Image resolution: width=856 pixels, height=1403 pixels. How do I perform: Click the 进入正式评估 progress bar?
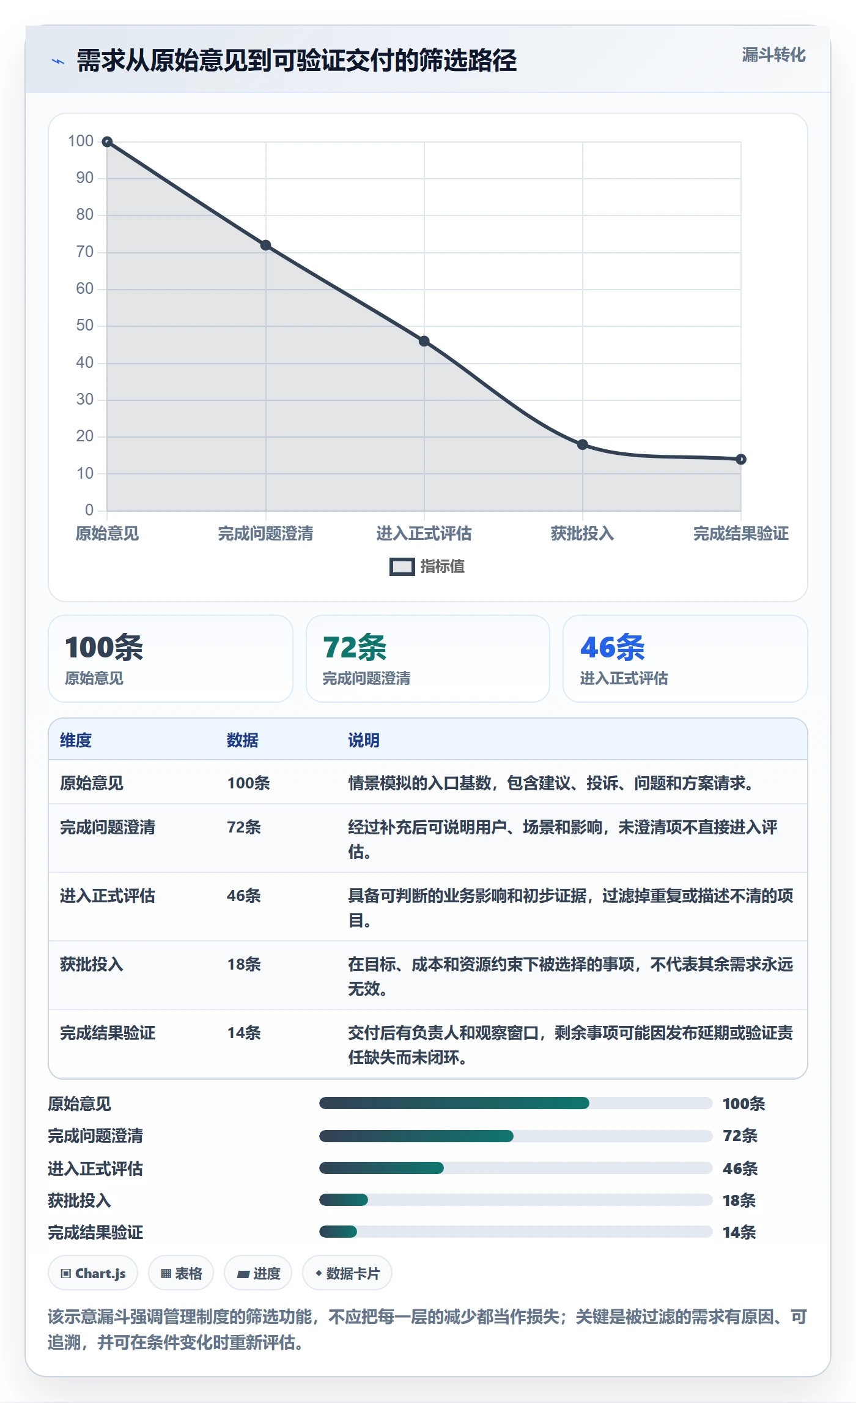tap(515, 1168)
